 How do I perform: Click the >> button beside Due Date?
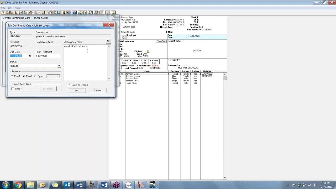(30, 56)
